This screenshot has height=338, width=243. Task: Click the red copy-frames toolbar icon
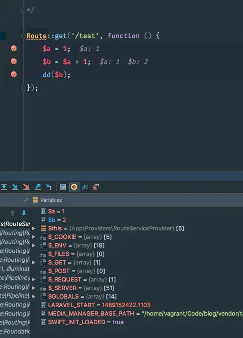[96, 187]
